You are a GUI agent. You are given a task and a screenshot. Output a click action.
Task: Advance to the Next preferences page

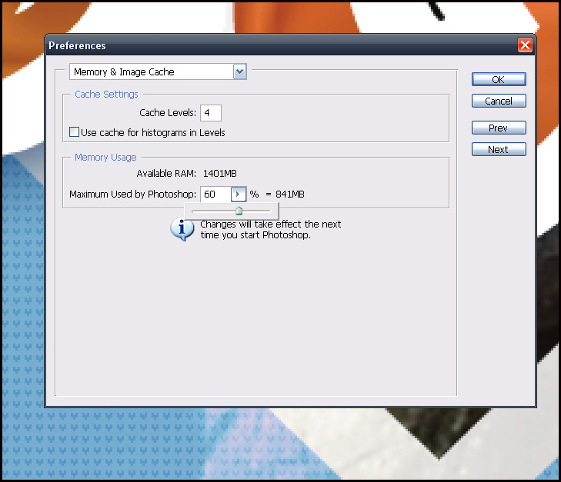[498, 149]
